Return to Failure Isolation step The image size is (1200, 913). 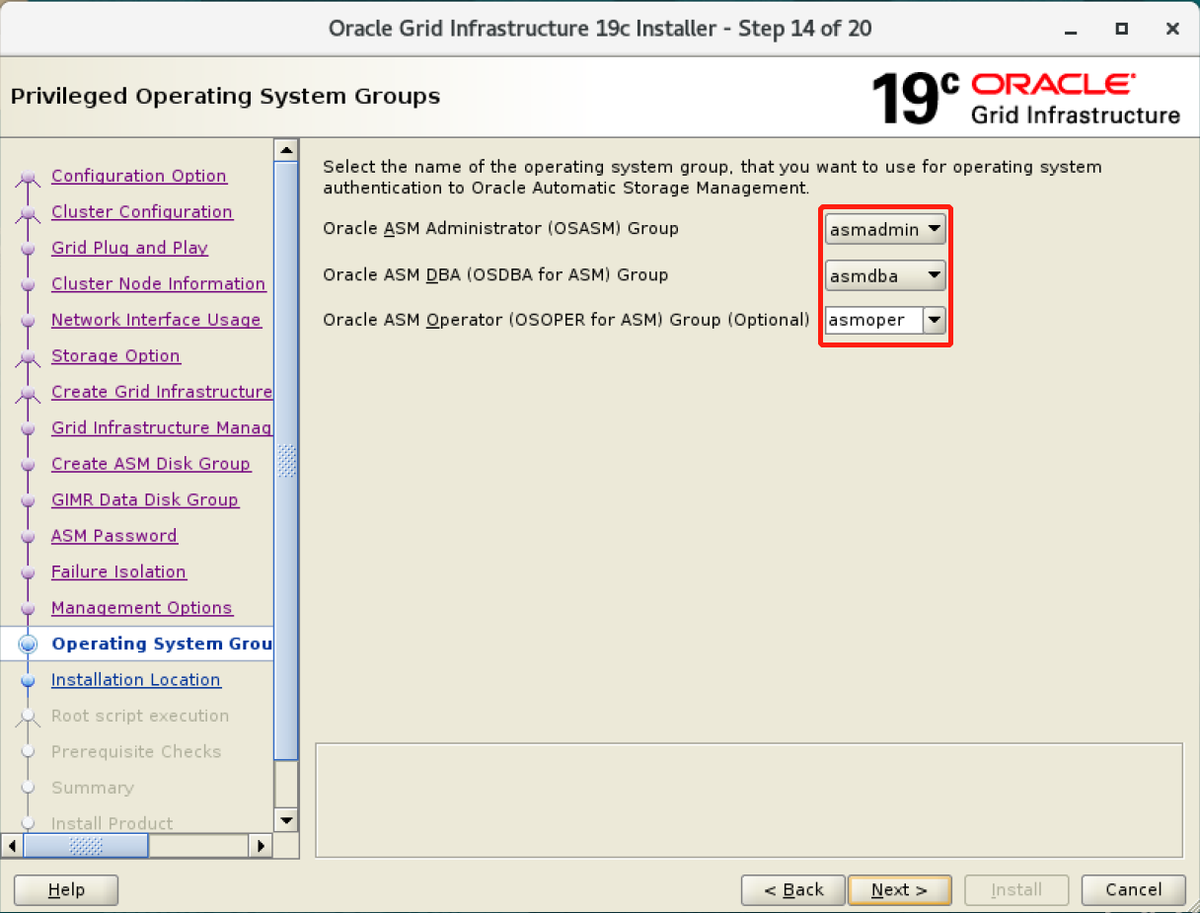[118, 572]
